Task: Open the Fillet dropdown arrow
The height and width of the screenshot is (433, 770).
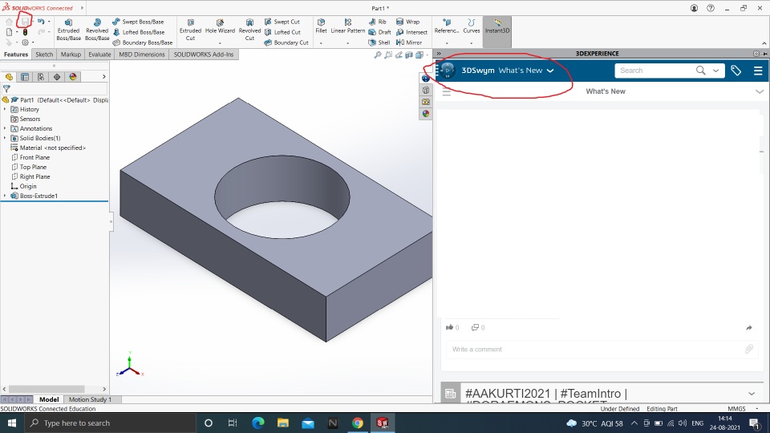Action: (321, 43)
